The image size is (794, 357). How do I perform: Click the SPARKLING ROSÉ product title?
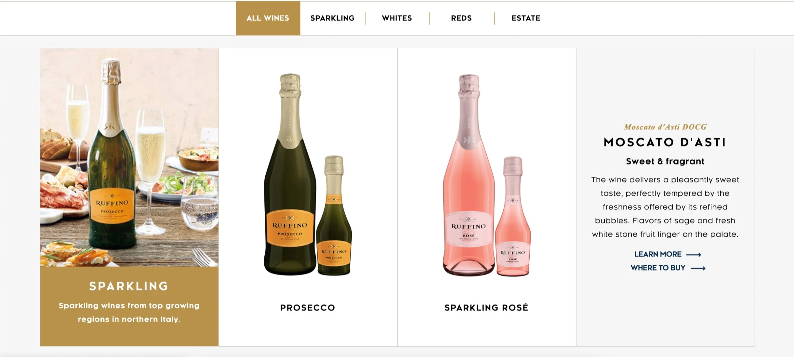pyautogui.click(x=486, y=307)
